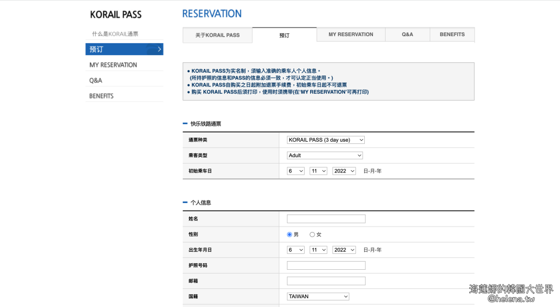Screen dimensions: 560x307
Task: Open the KORAIL PASS (3 day use) dropdown
Action: (325, 140)
